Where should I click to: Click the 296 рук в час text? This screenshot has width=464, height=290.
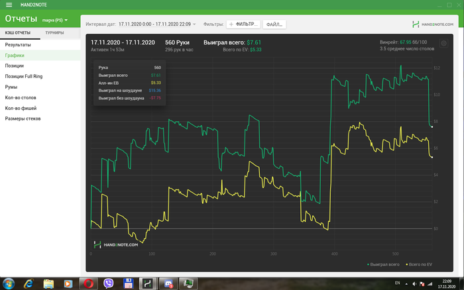pos(179,50)
